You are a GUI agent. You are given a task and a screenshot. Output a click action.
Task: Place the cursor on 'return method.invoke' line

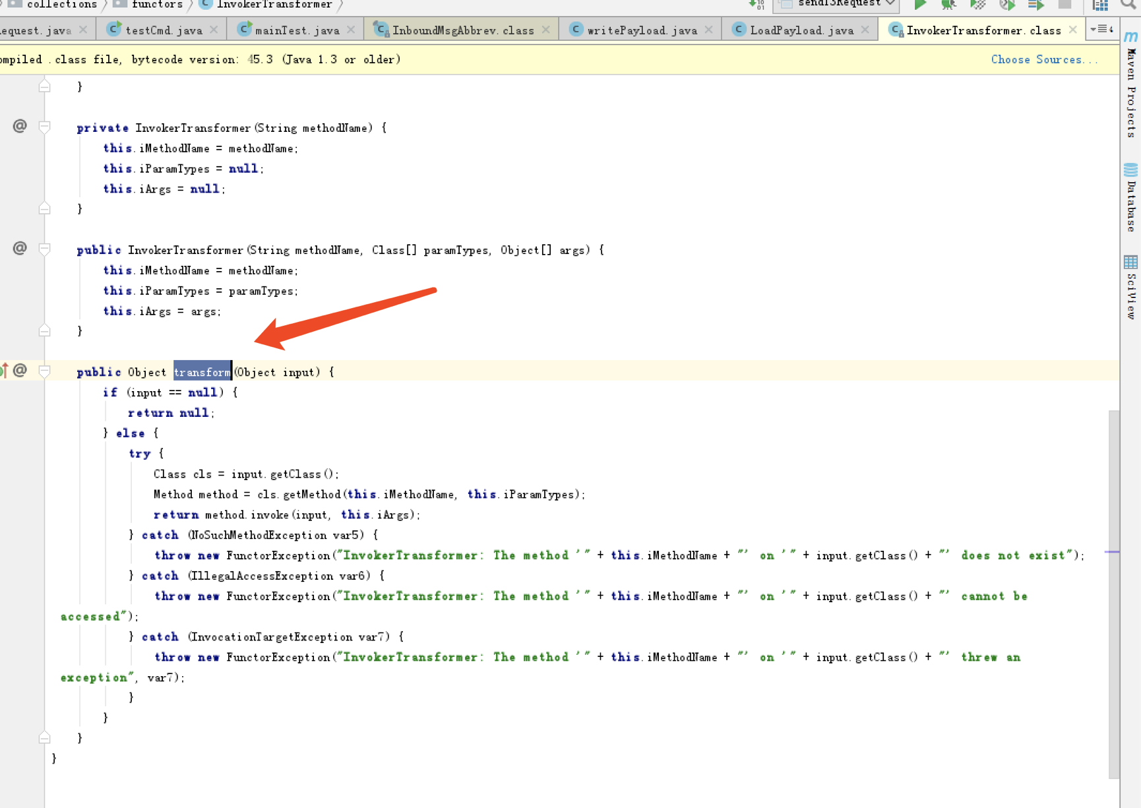(286, 514)
